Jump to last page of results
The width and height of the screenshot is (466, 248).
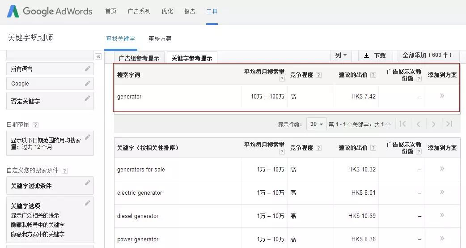click(449, 124)
